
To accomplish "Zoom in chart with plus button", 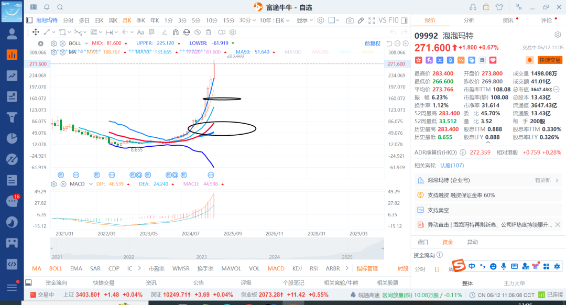I will tap(406, 43).
